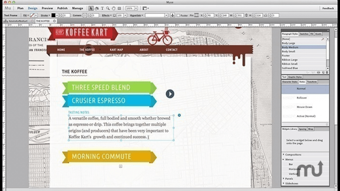340x191 pixels.
Task: Select the Crop tool
Action: (x=97, y=8)
